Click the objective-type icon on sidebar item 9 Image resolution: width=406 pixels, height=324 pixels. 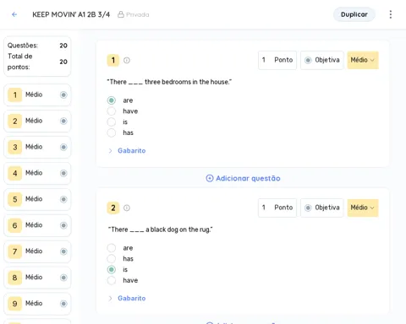(63, 304)
